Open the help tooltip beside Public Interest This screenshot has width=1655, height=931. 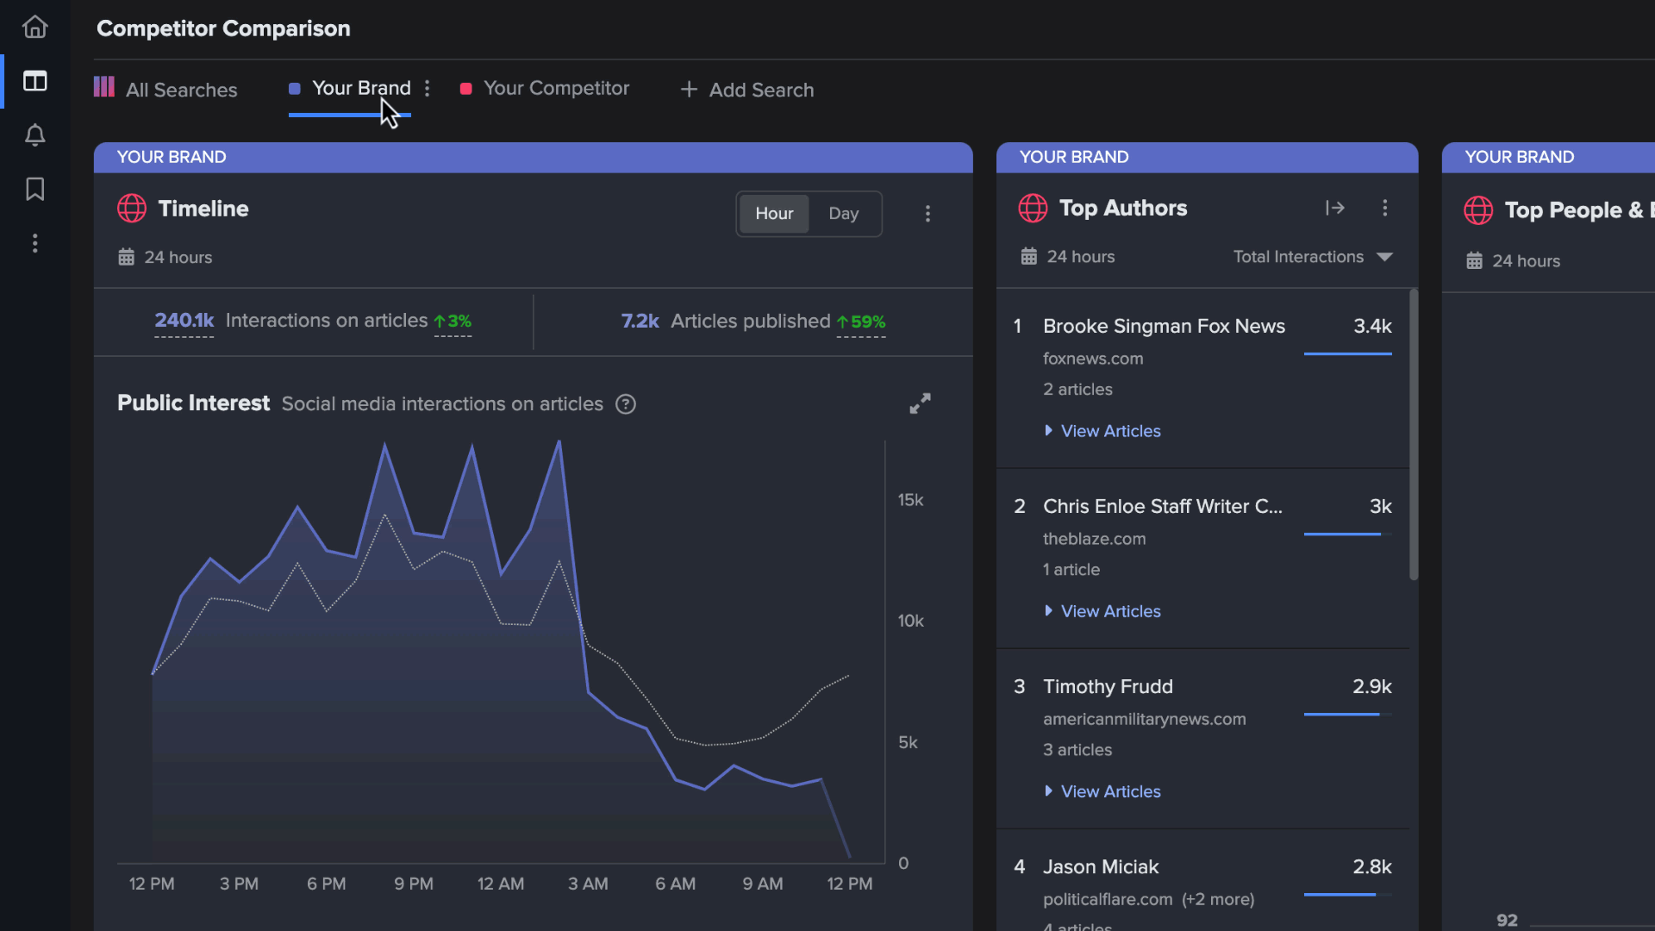(x=625, y=403)
